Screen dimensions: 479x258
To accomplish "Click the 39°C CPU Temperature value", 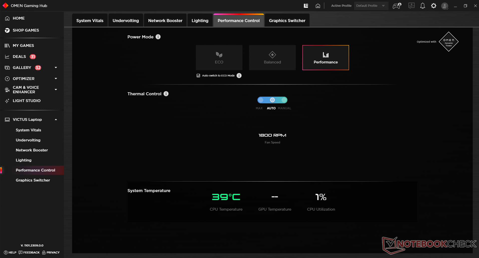I will pyautogui.click(x=226, y=197).
